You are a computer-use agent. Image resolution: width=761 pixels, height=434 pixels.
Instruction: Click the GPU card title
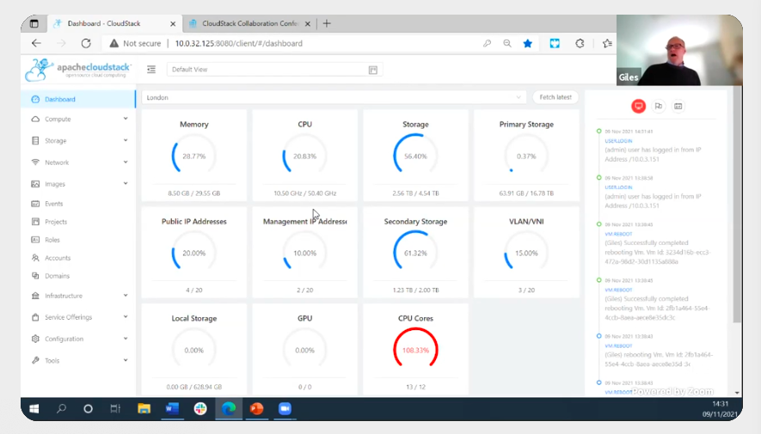[x=304, y=318]
